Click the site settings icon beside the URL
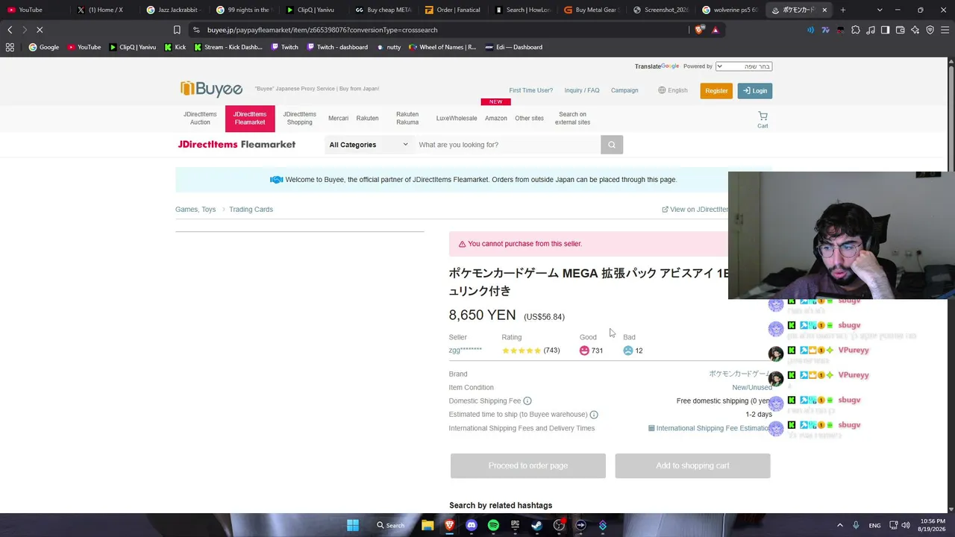 pos(196,30)
